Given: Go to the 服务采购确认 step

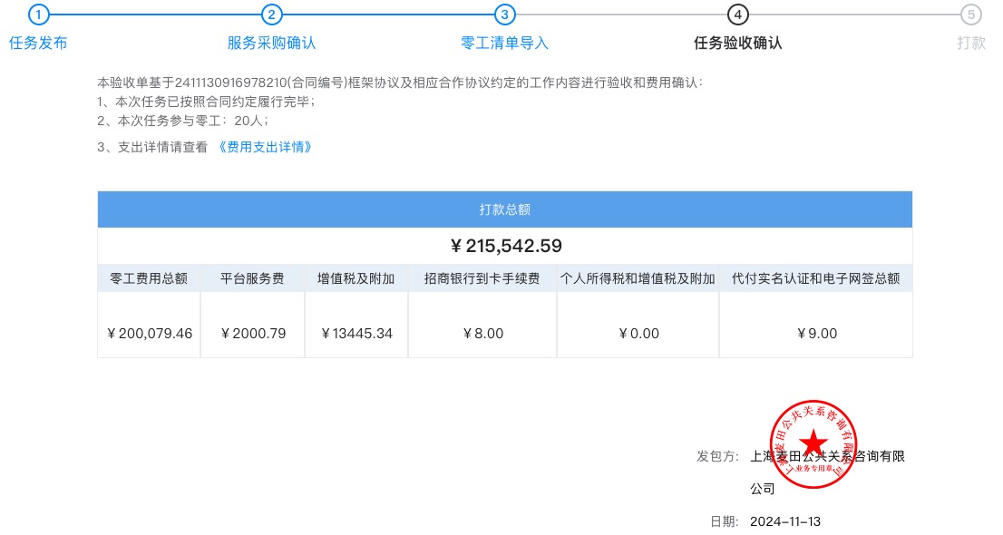Looking at the screenshot, I should pos(271,43).
